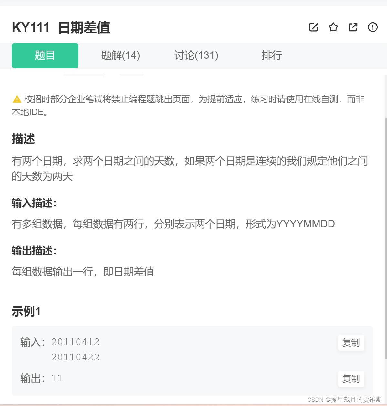Image resolution: width=387 pixels, height=406 pixels.
Task: Click the title text KY111 日期差值
Action: (61, 27)
